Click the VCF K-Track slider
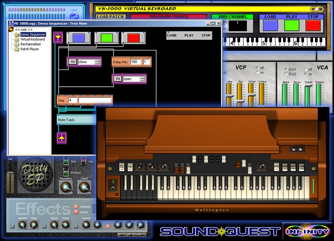This screenshot has width=334, height=241. click(262, 95)
